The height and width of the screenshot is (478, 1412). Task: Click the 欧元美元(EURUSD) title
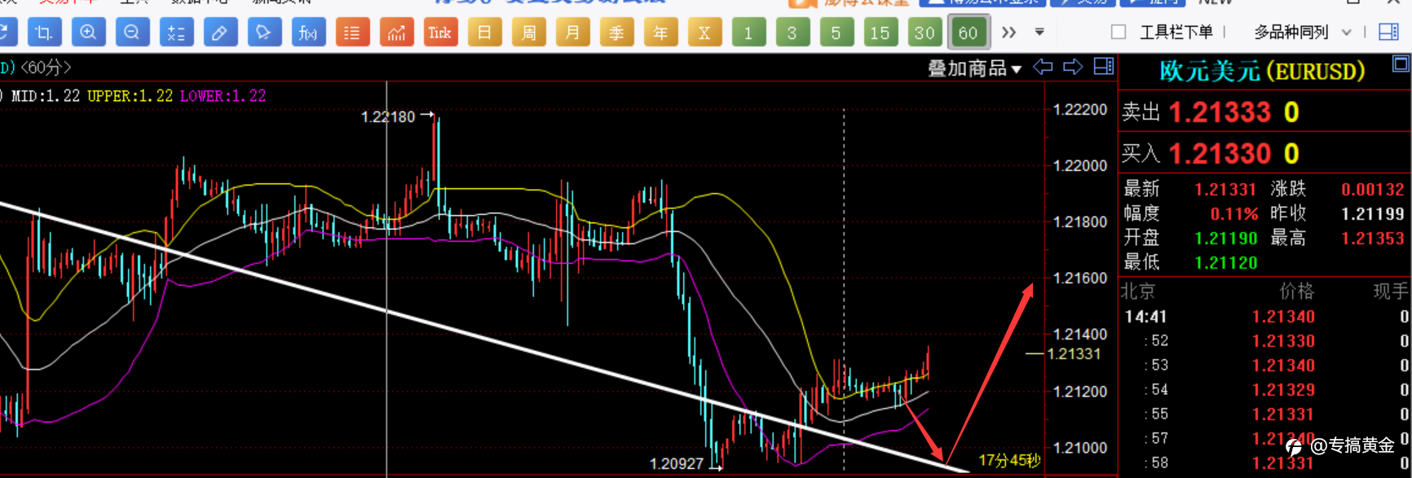point(1262,72)
